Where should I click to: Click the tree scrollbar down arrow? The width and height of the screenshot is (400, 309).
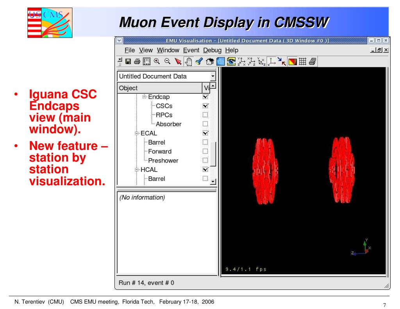tap(213, 182)
